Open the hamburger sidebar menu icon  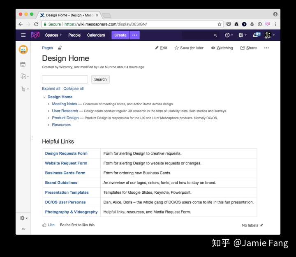(x=23, y=35)
